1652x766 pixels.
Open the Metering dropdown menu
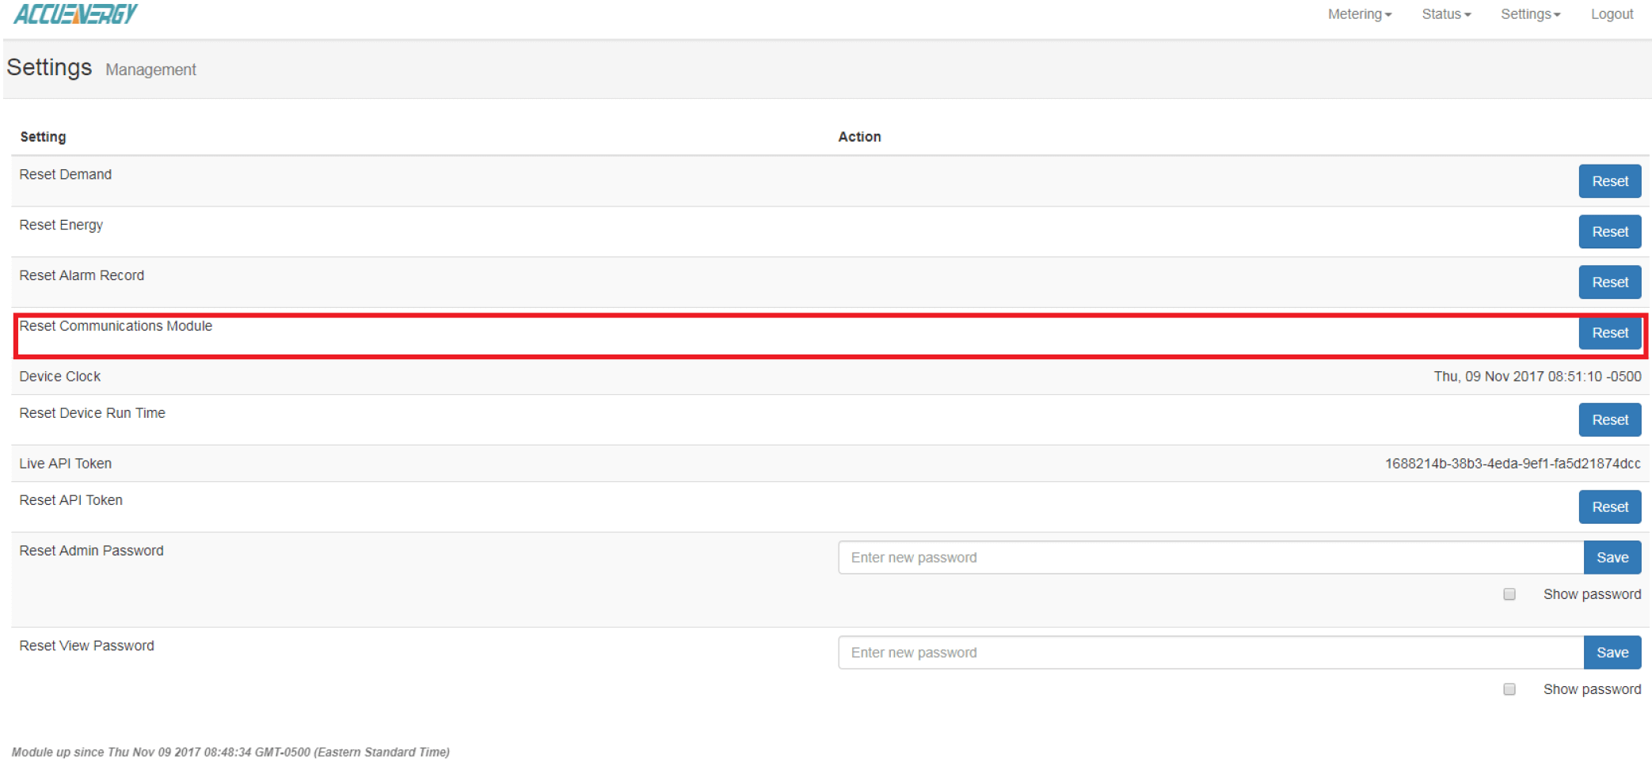tap(1359, 14)
